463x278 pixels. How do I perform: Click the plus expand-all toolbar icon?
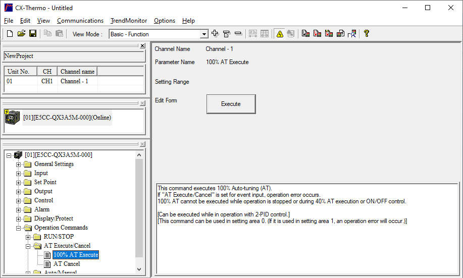215,34
